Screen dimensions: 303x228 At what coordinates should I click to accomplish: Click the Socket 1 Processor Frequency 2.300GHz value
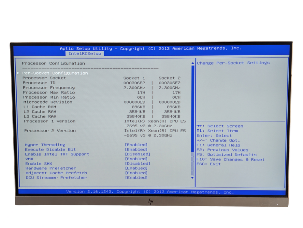[x=134, y=88]
